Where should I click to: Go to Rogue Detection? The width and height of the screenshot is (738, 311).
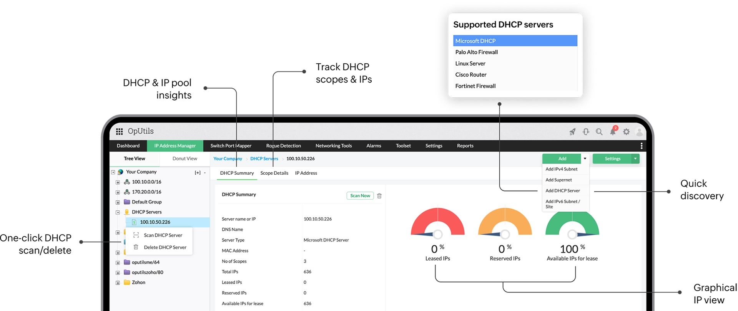pyautogui.click(x=284, y=146)
